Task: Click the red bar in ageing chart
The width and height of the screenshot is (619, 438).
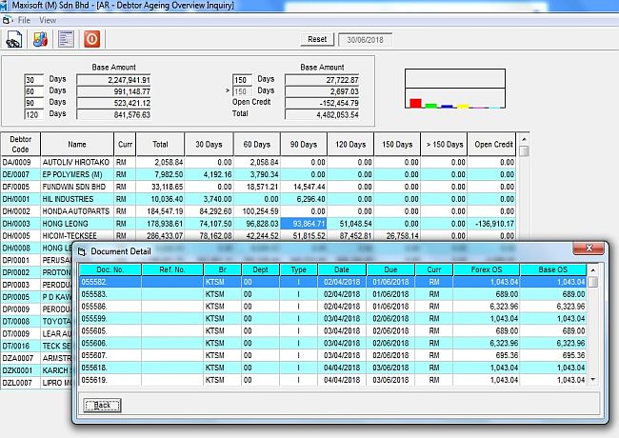Action: tap(414, 102)
